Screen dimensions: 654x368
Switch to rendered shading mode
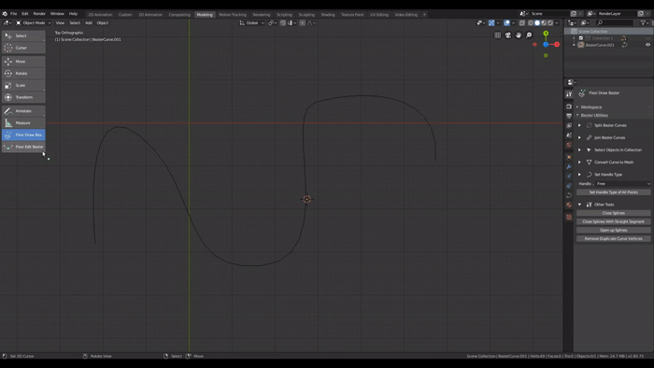(550, 23)
